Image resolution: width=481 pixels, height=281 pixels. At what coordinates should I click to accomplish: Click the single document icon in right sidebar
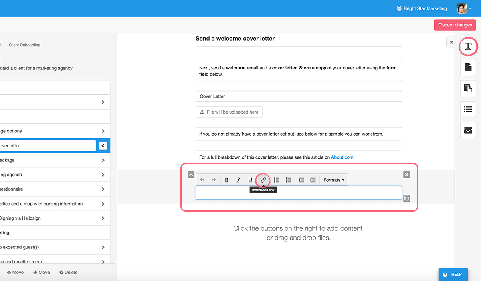coord(468,67)
